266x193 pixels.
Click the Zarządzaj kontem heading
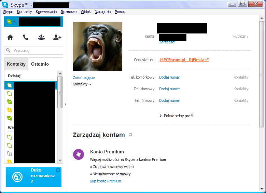point(99,135)
